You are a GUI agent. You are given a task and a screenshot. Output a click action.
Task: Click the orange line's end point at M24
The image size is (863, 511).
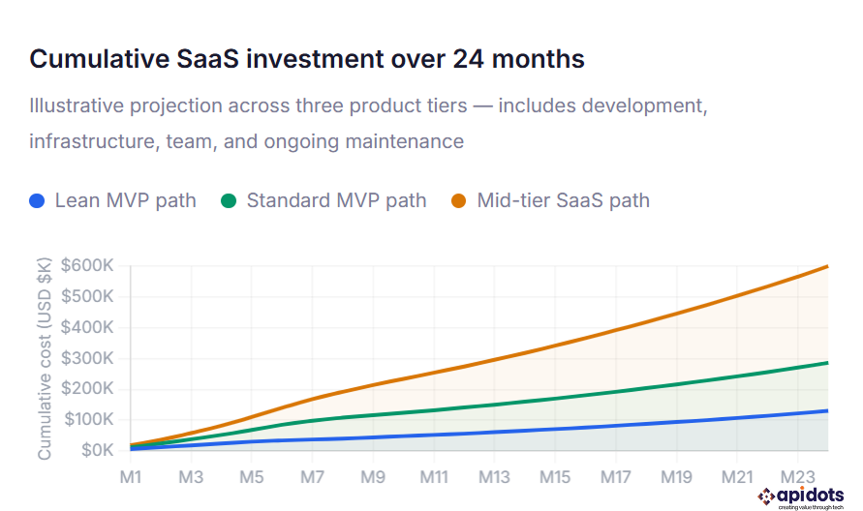click(828, 266)
